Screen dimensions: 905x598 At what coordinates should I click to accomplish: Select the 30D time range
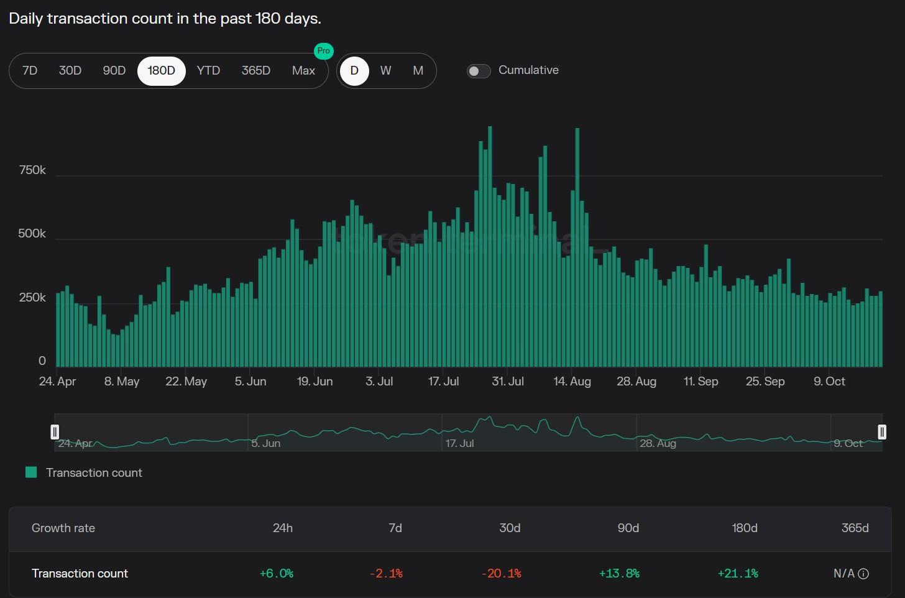click(70, 70)
